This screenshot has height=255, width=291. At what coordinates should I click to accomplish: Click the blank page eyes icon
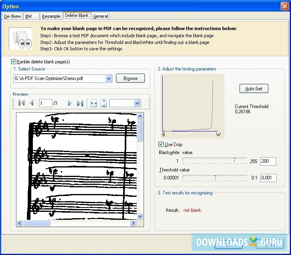click(21, 38)
